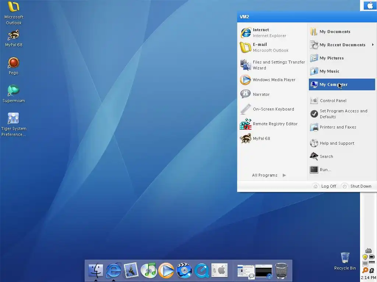
Task: Open Microsoft Outlook desktop shortcut
Action: pos(14,13)
